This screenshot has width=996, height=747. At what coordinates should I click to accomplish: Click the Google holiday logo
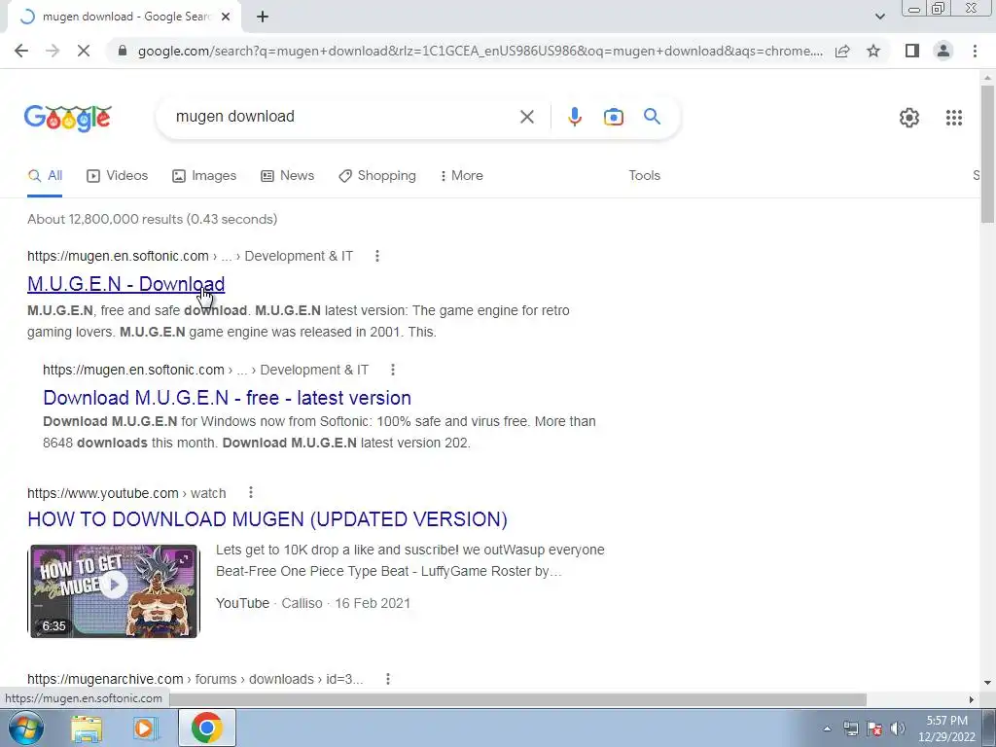[x=68, y=118]
